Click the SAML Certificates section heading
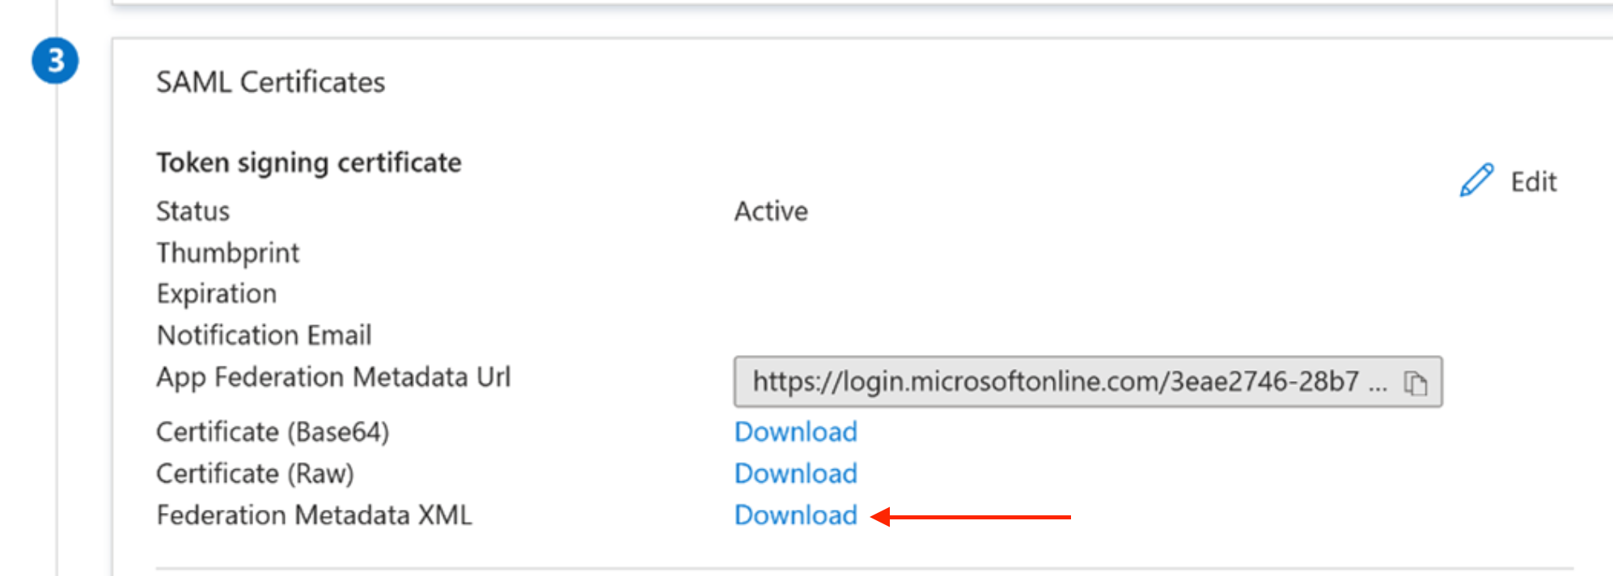 (x=271, y=82)
